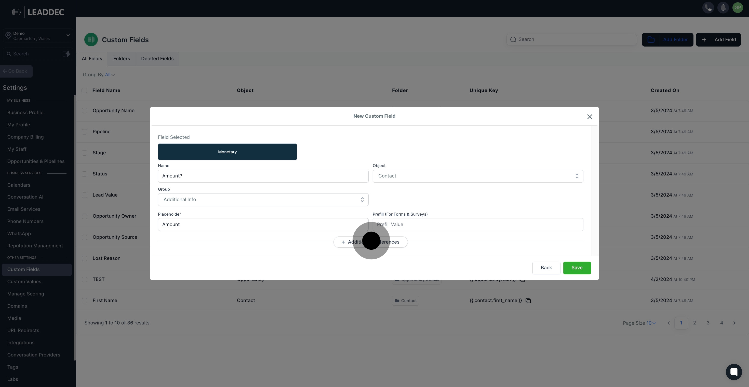Screen dimensions: 749x387
Task: Copy the contact.first_name unique key
Action: click(528, 301)
